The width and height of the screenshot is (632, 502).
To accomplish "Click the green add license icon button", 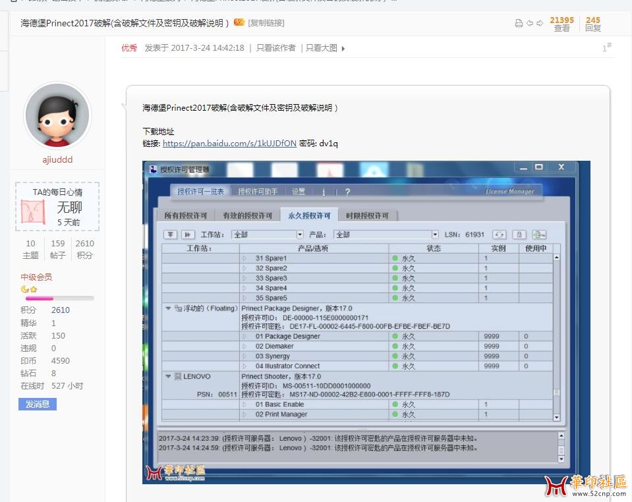I will tap(539, 235).
